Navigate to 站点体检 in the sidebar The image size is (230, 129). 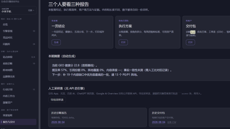click(x=18, y=57)
